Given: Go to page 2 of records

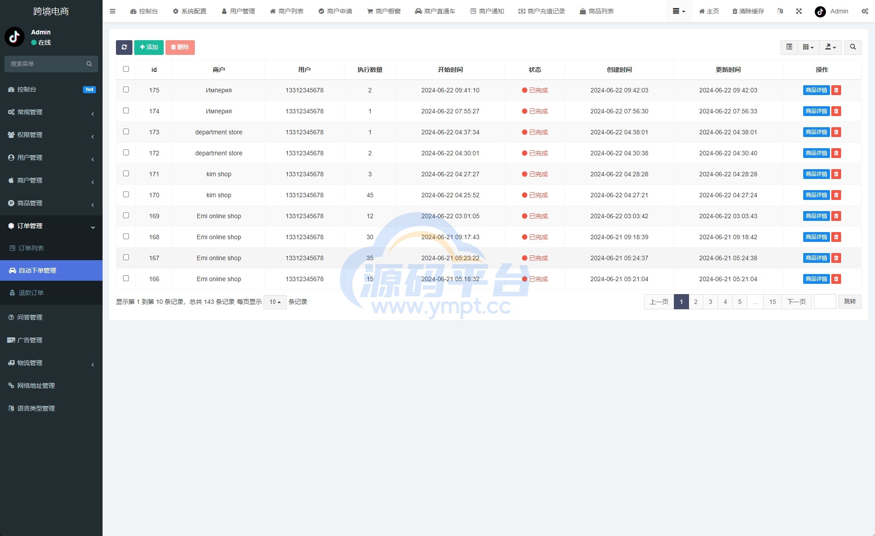Looking at the screenshot, I should click(x=696, y=302).
